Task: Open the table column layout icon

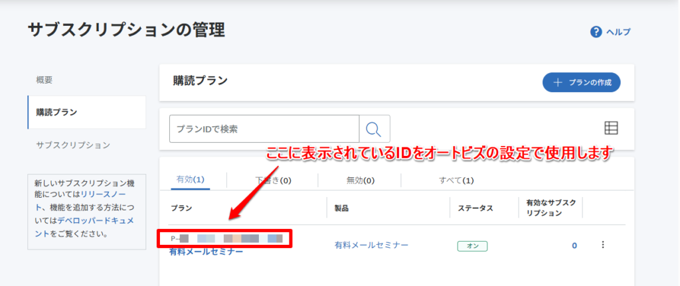Action: click(x=611, y=128)
